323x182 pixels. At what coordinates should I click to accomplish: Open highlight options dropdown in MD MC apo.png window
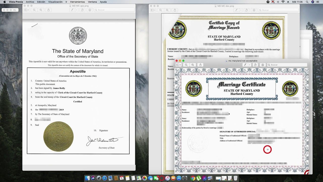77,10
